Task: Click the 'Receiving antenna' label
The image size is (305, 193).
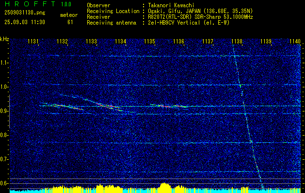Action: tap(112, 23)
